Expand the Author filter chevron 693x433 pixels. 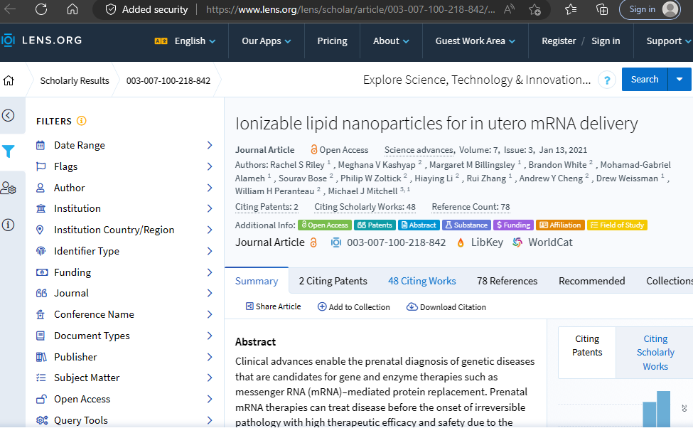(210, 188)
